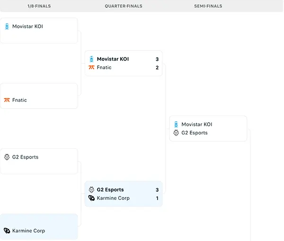This screenshot has height=241, width=284.
Task: Click Movistar KOI score 3 in quarter-finals
Action: click(x=157, y=59)
